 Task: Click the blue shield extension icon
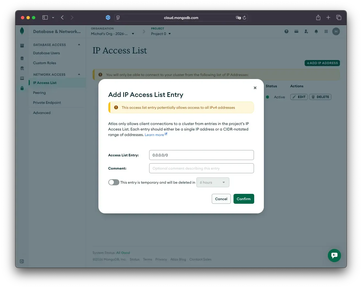(108, 18)
